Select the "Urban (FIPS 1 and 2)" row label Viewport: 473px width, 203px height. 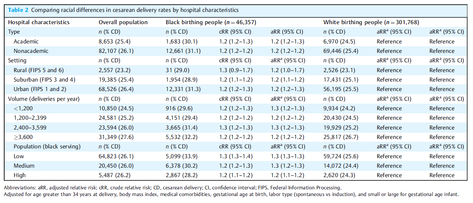pyautogui.click(x=40, y=89)
